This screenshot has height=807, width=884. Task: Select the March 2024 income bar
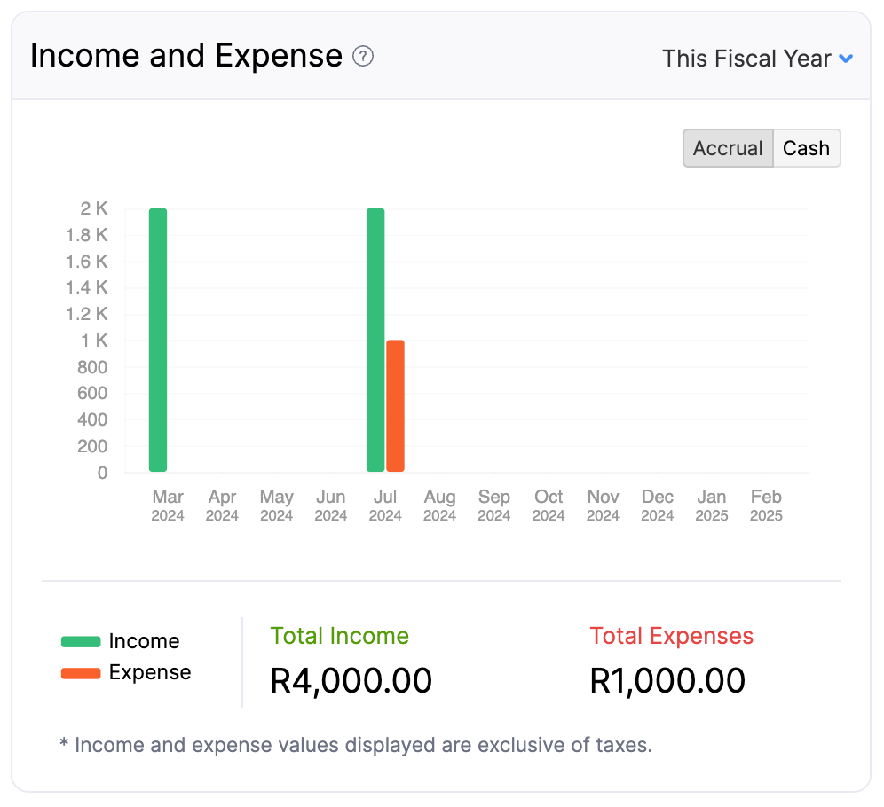click(157, 337)
